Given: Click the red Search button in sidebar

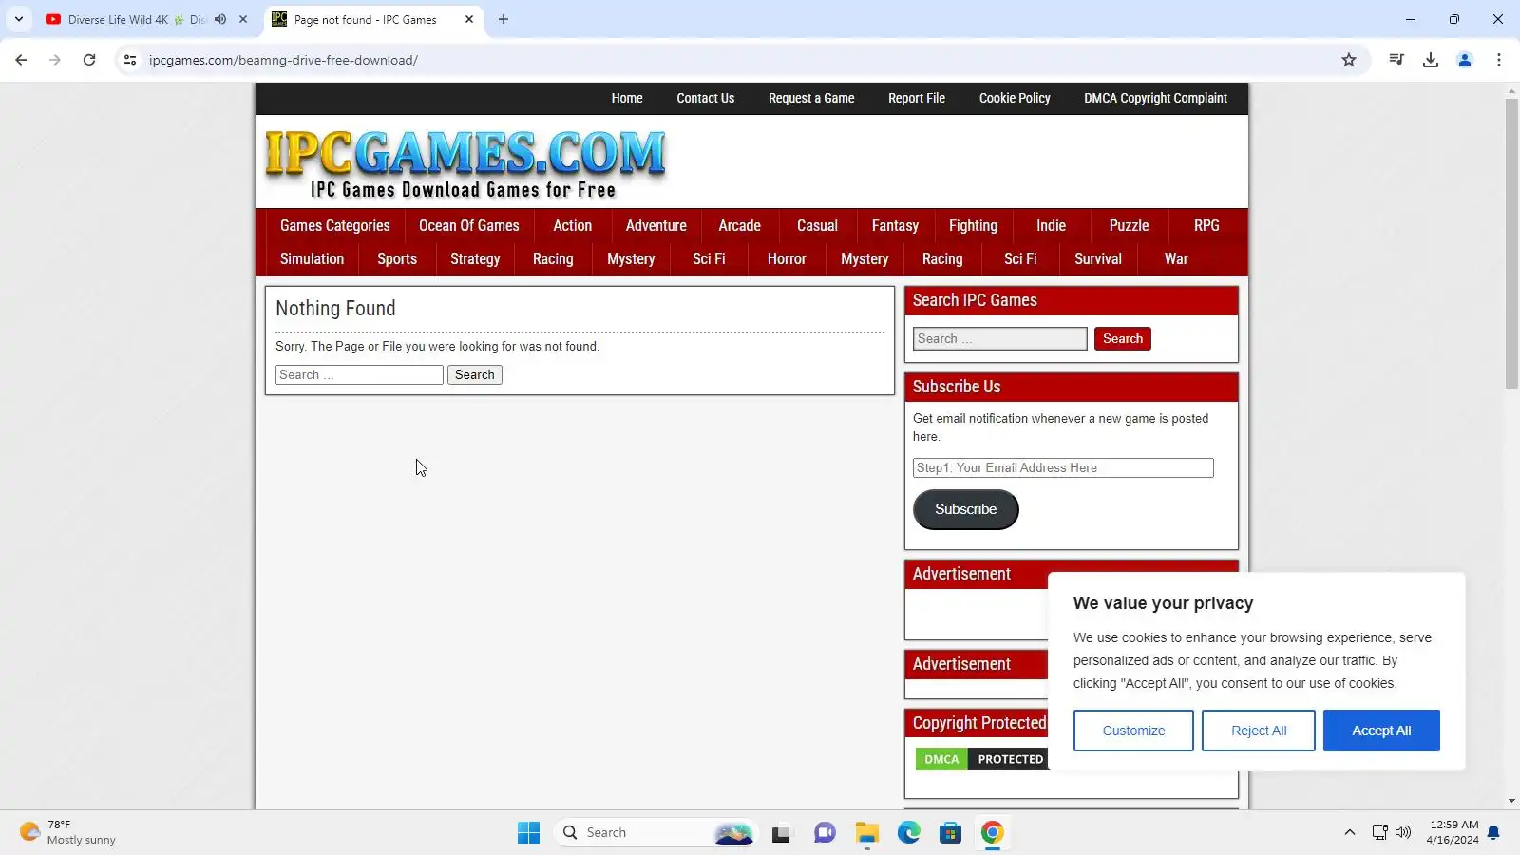Looking at the screenshot, I should pyautogui.click(x=1123, y=339).
